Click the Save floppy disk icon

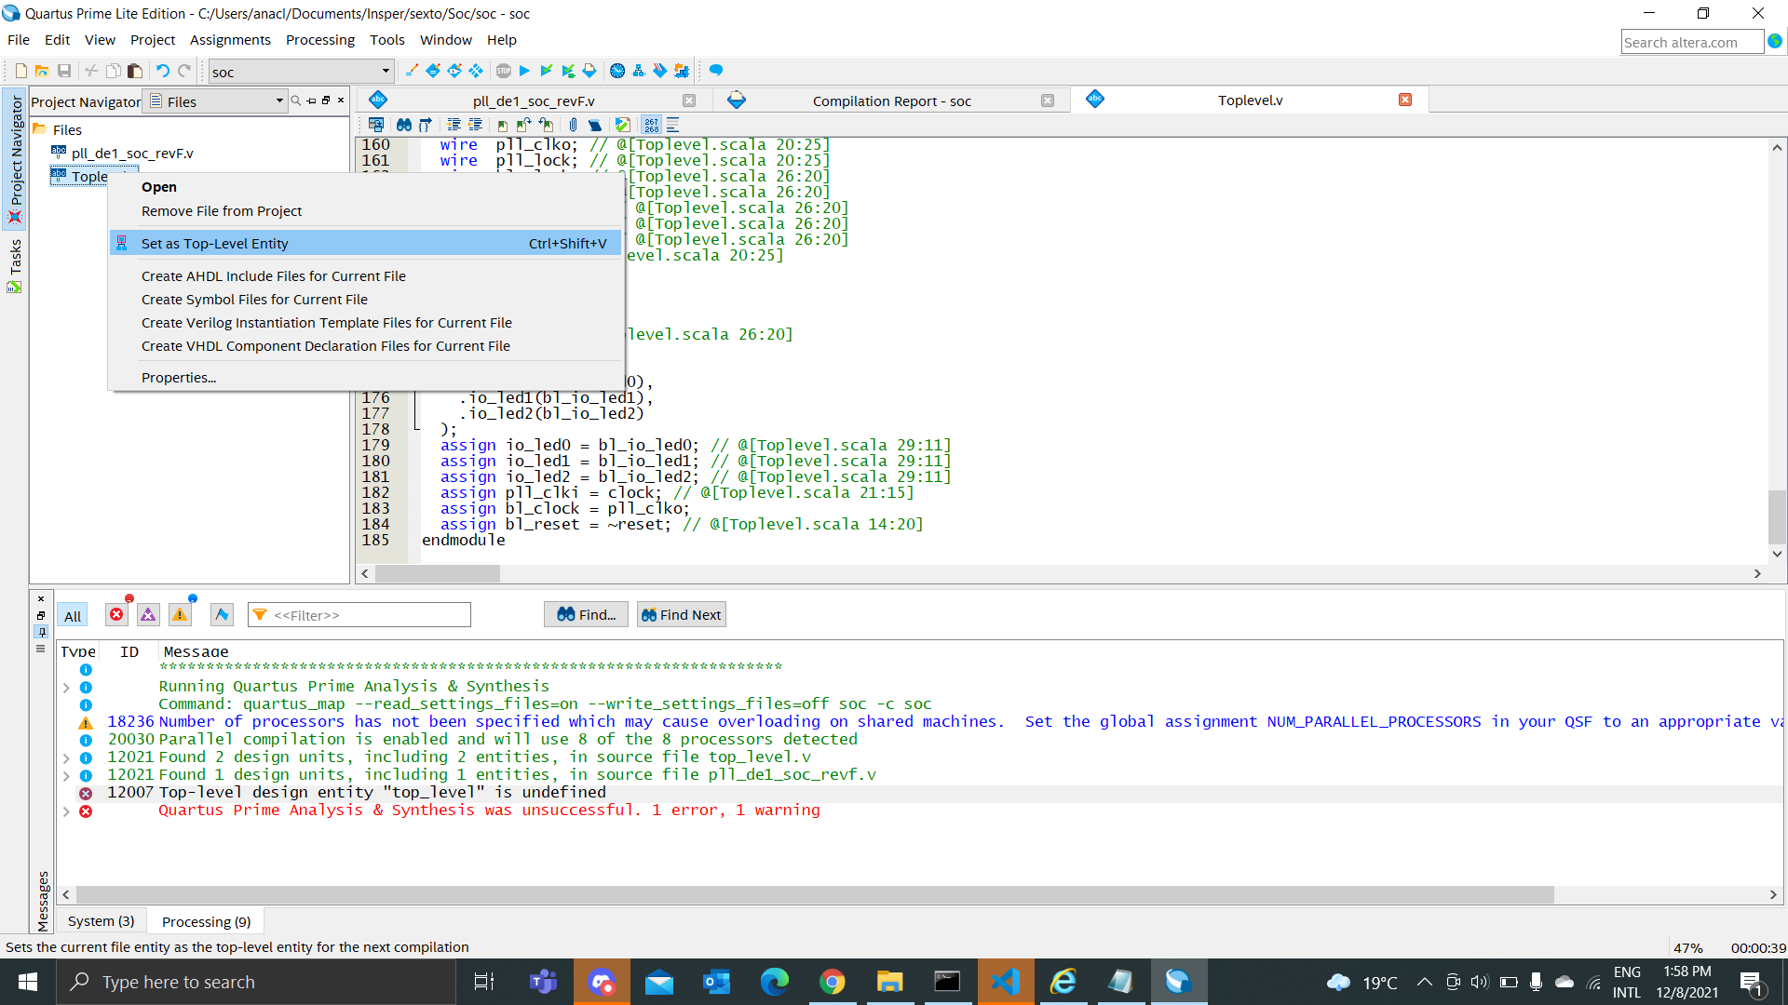coord(64,71)
